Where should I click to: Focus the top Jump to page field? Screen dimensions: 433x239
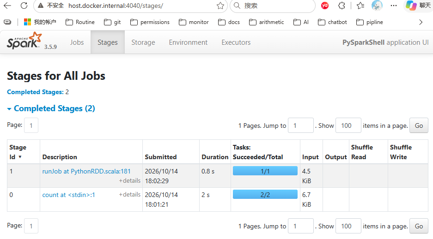301,125
